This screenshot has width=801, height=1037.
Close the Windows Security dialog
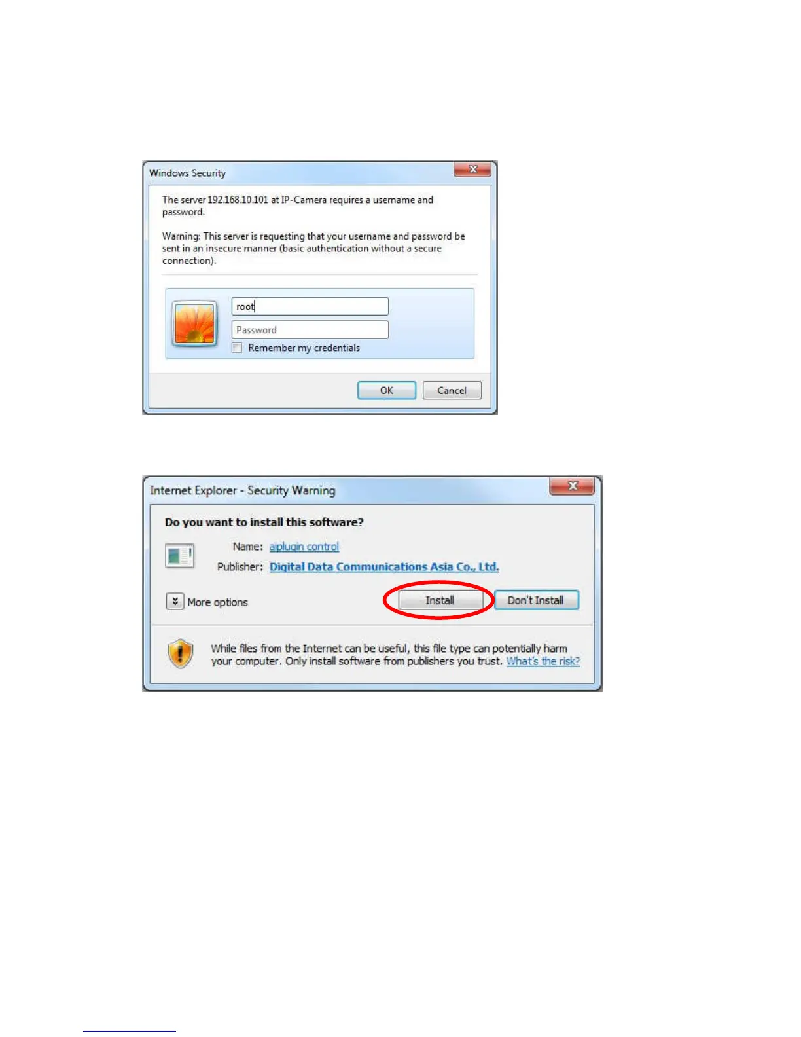pos(472,170)
